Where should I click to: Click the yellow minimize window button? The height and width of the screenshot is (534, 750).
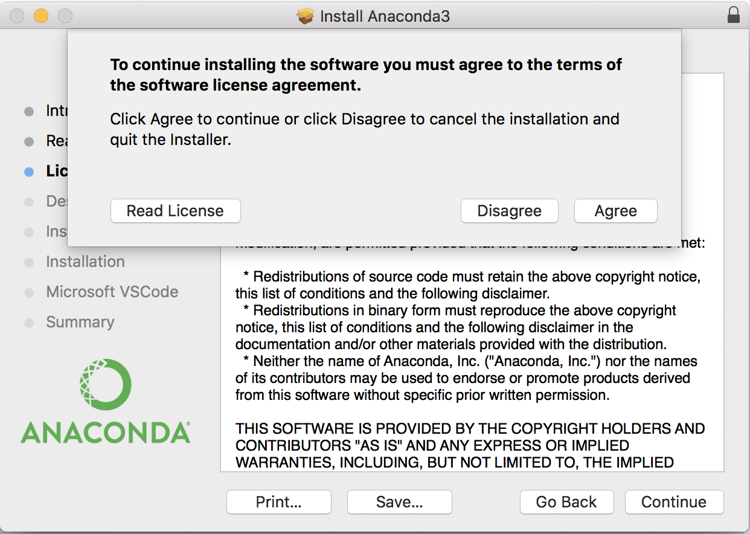click(40, 16)
